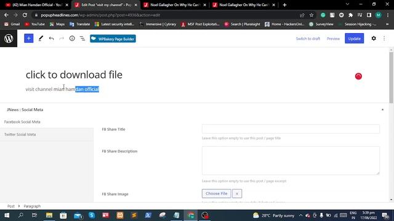
Task: Switch to Mian Hamdan Official YouTube tab
Action: (36, 5)
